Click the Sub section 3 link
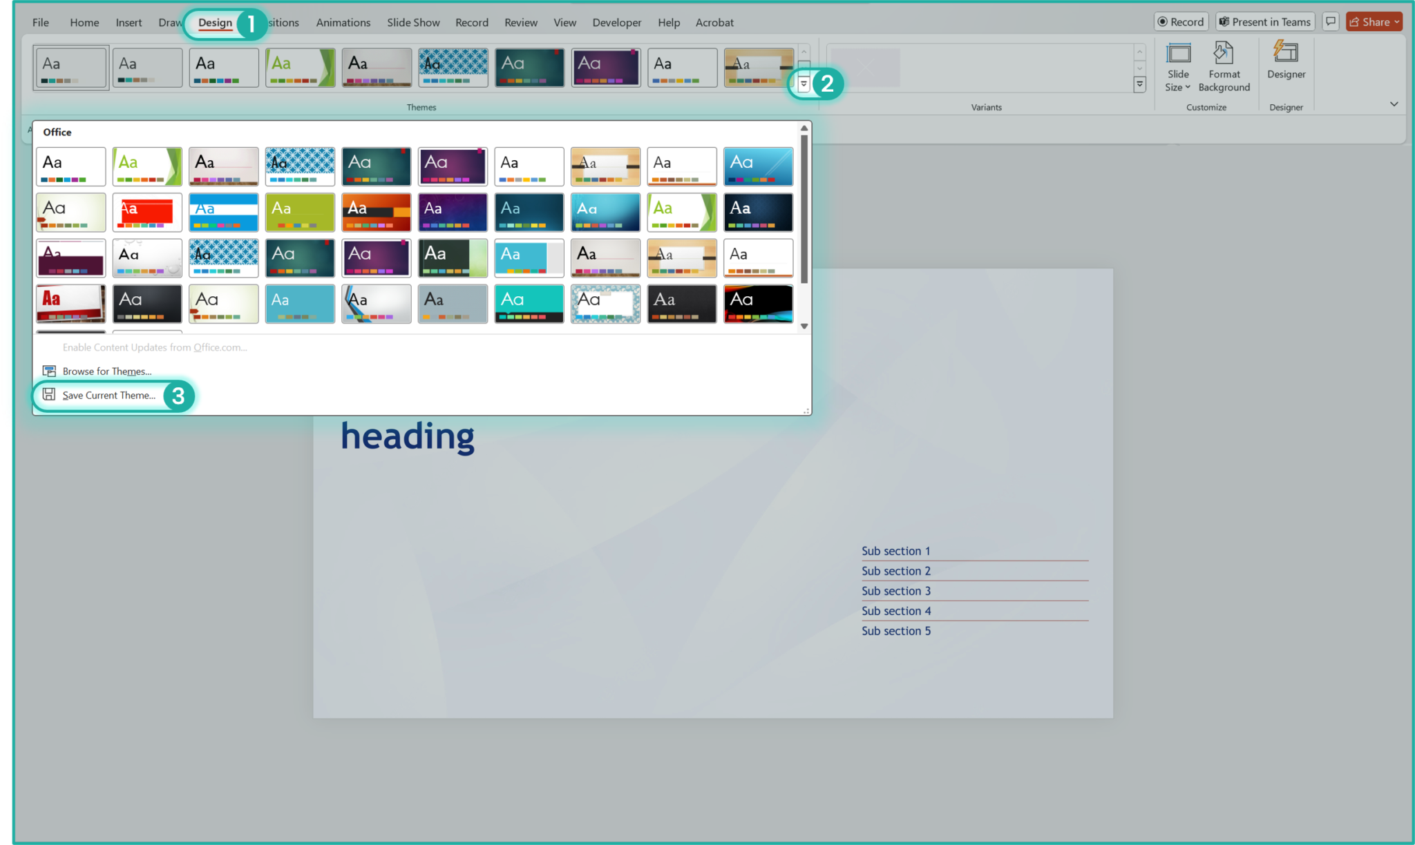 pos(895,591)
